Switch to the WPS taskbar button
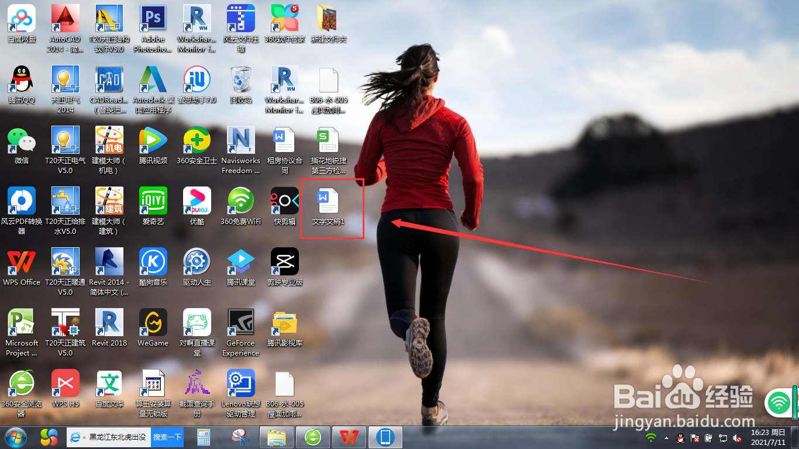Viewport: 799px width, 449px height. click(x=349, y=437)
